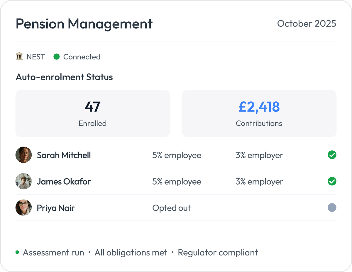This screenshot has height=272, width=352.
Task: Expand the Contributions summary card
Action: tap(259, 113)
